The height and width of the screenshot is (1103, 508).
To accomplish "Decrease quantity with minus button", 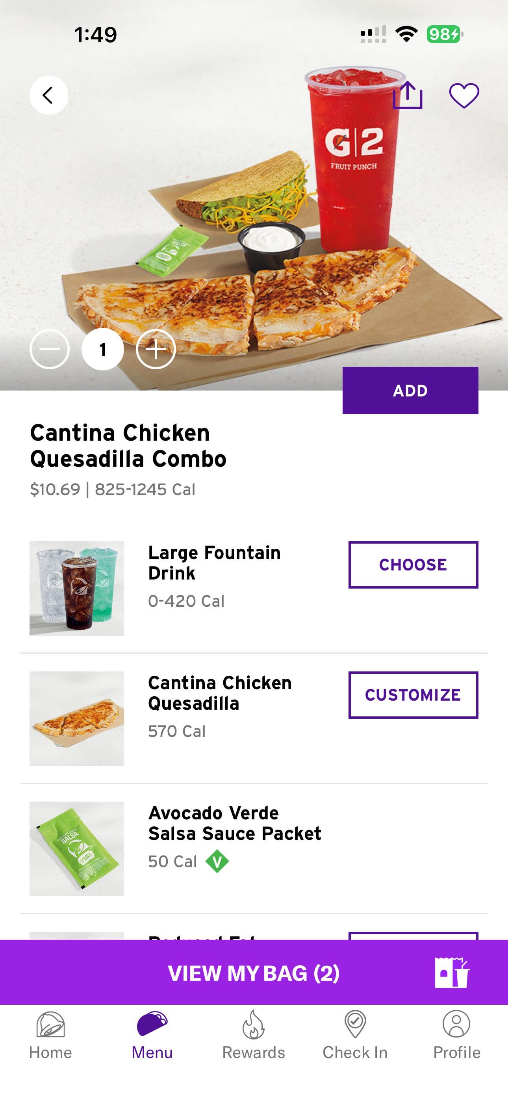I will [50, 350].
